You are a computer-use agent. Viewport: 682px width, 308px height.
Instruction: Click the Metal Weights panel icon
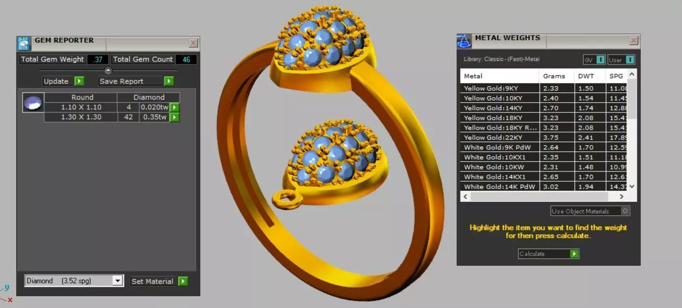coord(464,41)
